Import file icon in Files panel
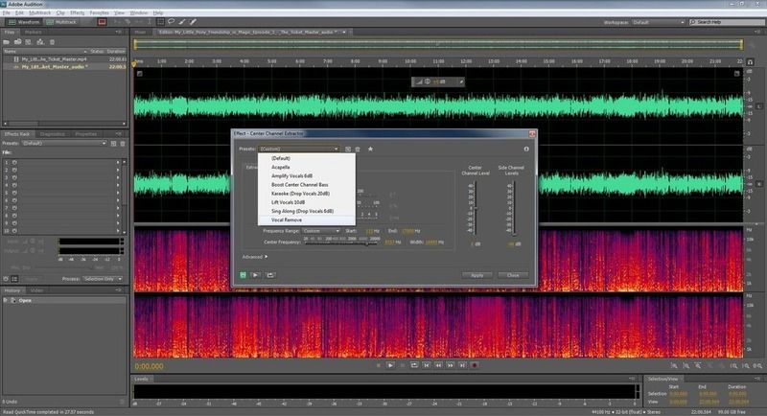This screenshot has height=416, width=767. pos(17,42)
